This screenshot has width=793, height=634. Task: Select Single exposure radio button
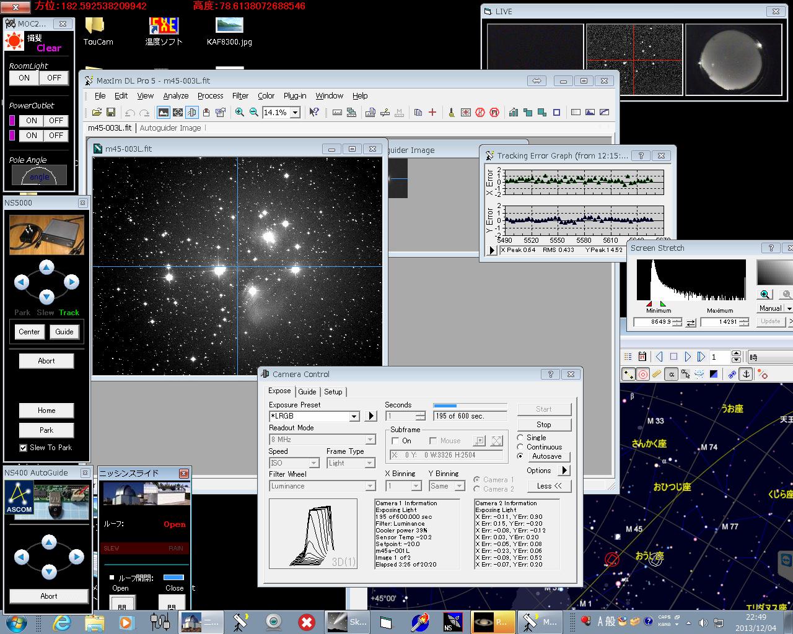(520, 438)
